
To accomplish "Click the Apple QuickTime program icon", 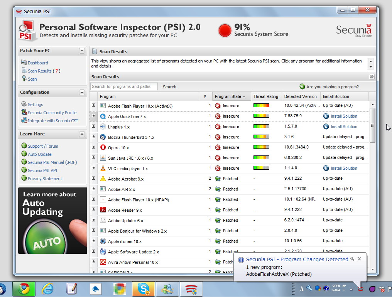I will click(x=103, y=116).
